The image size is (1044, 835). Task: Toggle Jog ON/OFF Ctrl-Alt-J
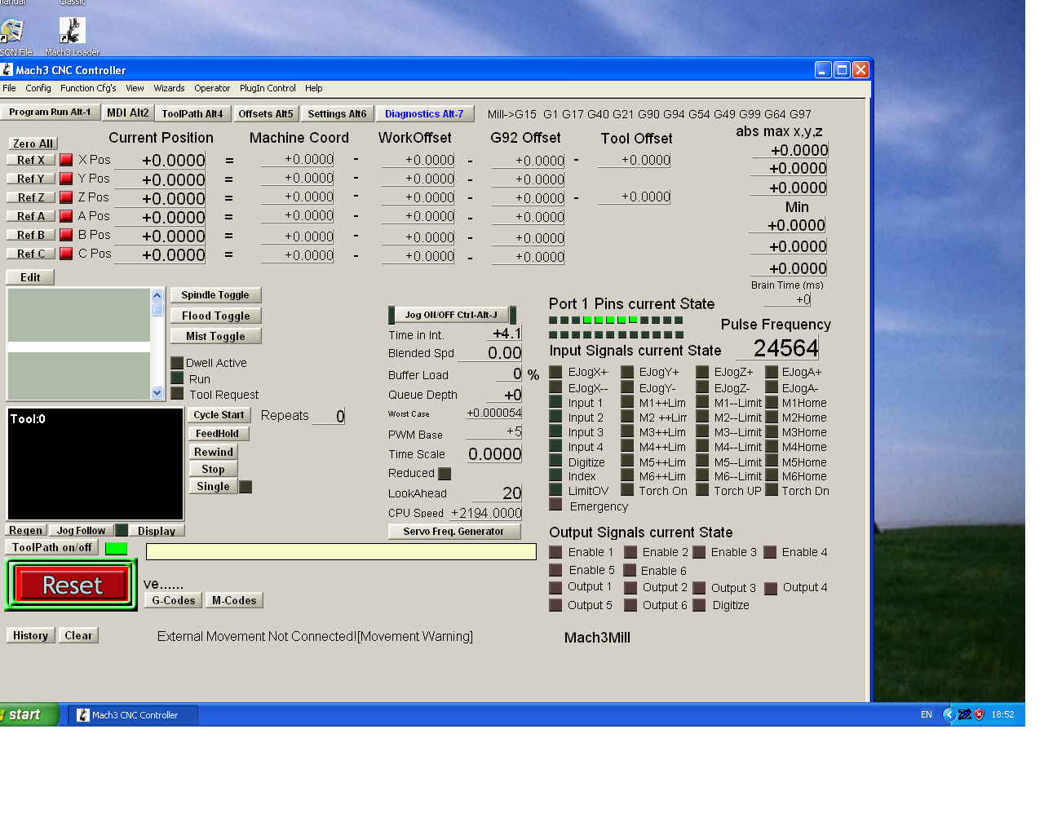tap(451, 315)
